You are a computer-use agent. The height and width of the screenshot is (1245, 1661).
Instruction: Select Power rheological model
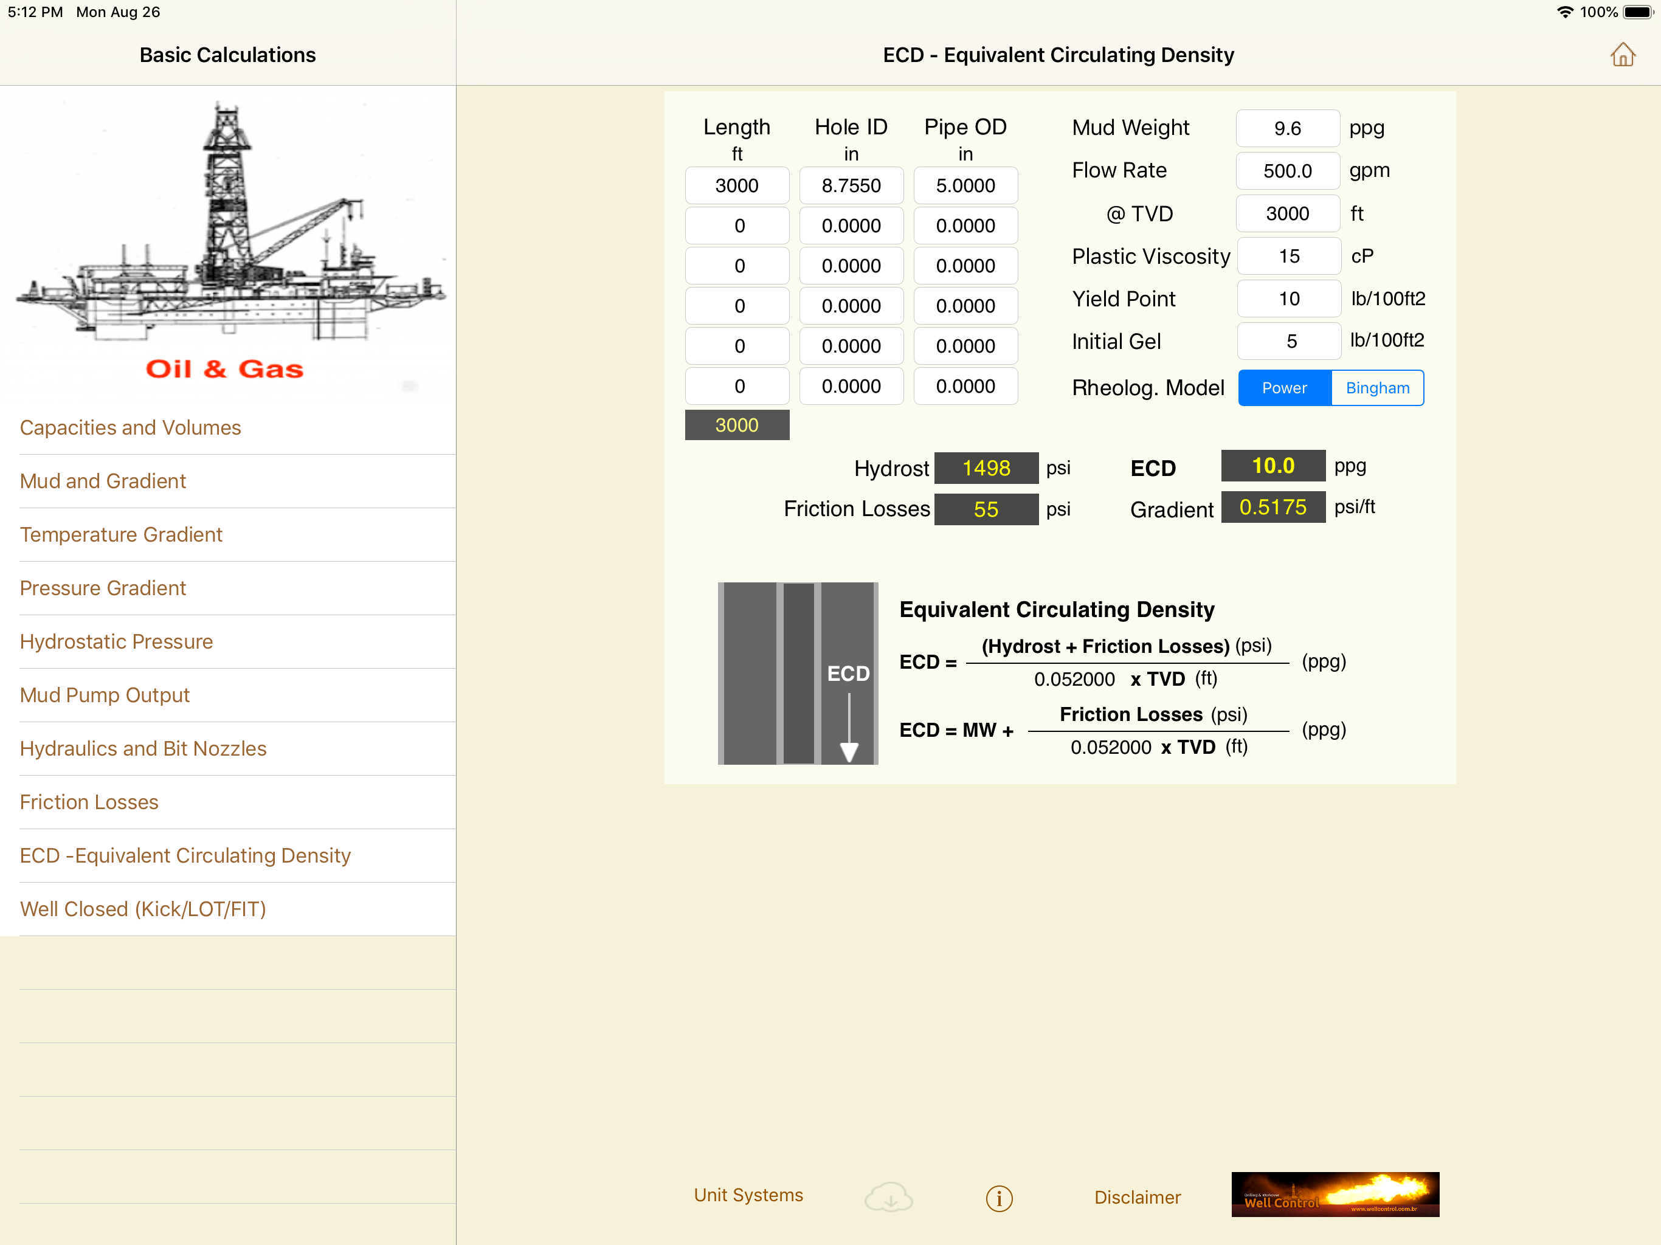click(1284, 388)
